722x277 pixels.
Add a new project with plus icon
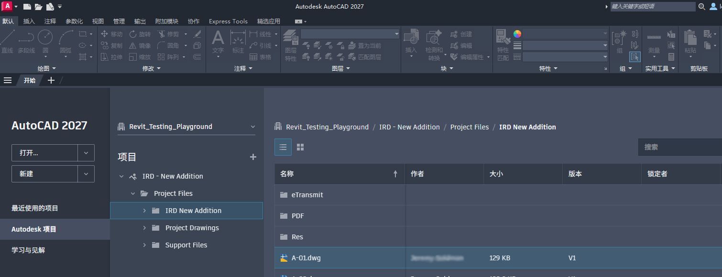pos(253,157)
